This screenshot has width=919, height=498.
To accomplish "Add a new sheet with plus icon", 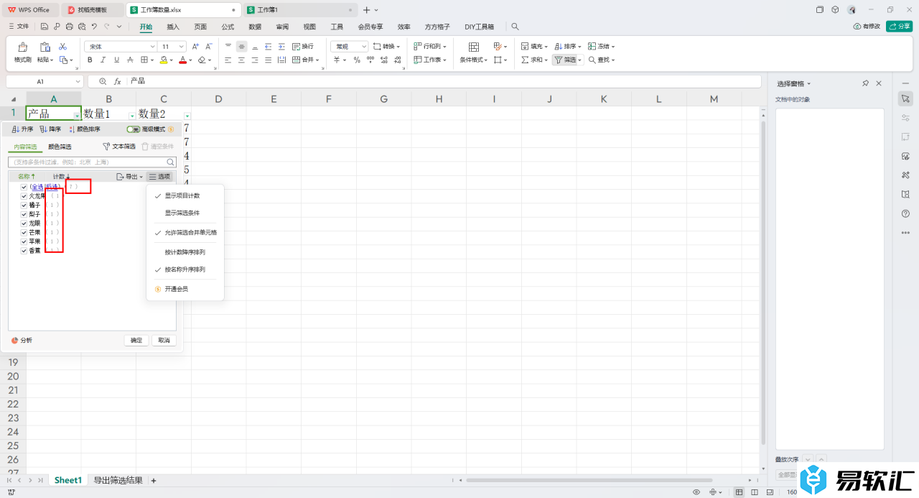I will pyautogui.click(x=153, y=480).
